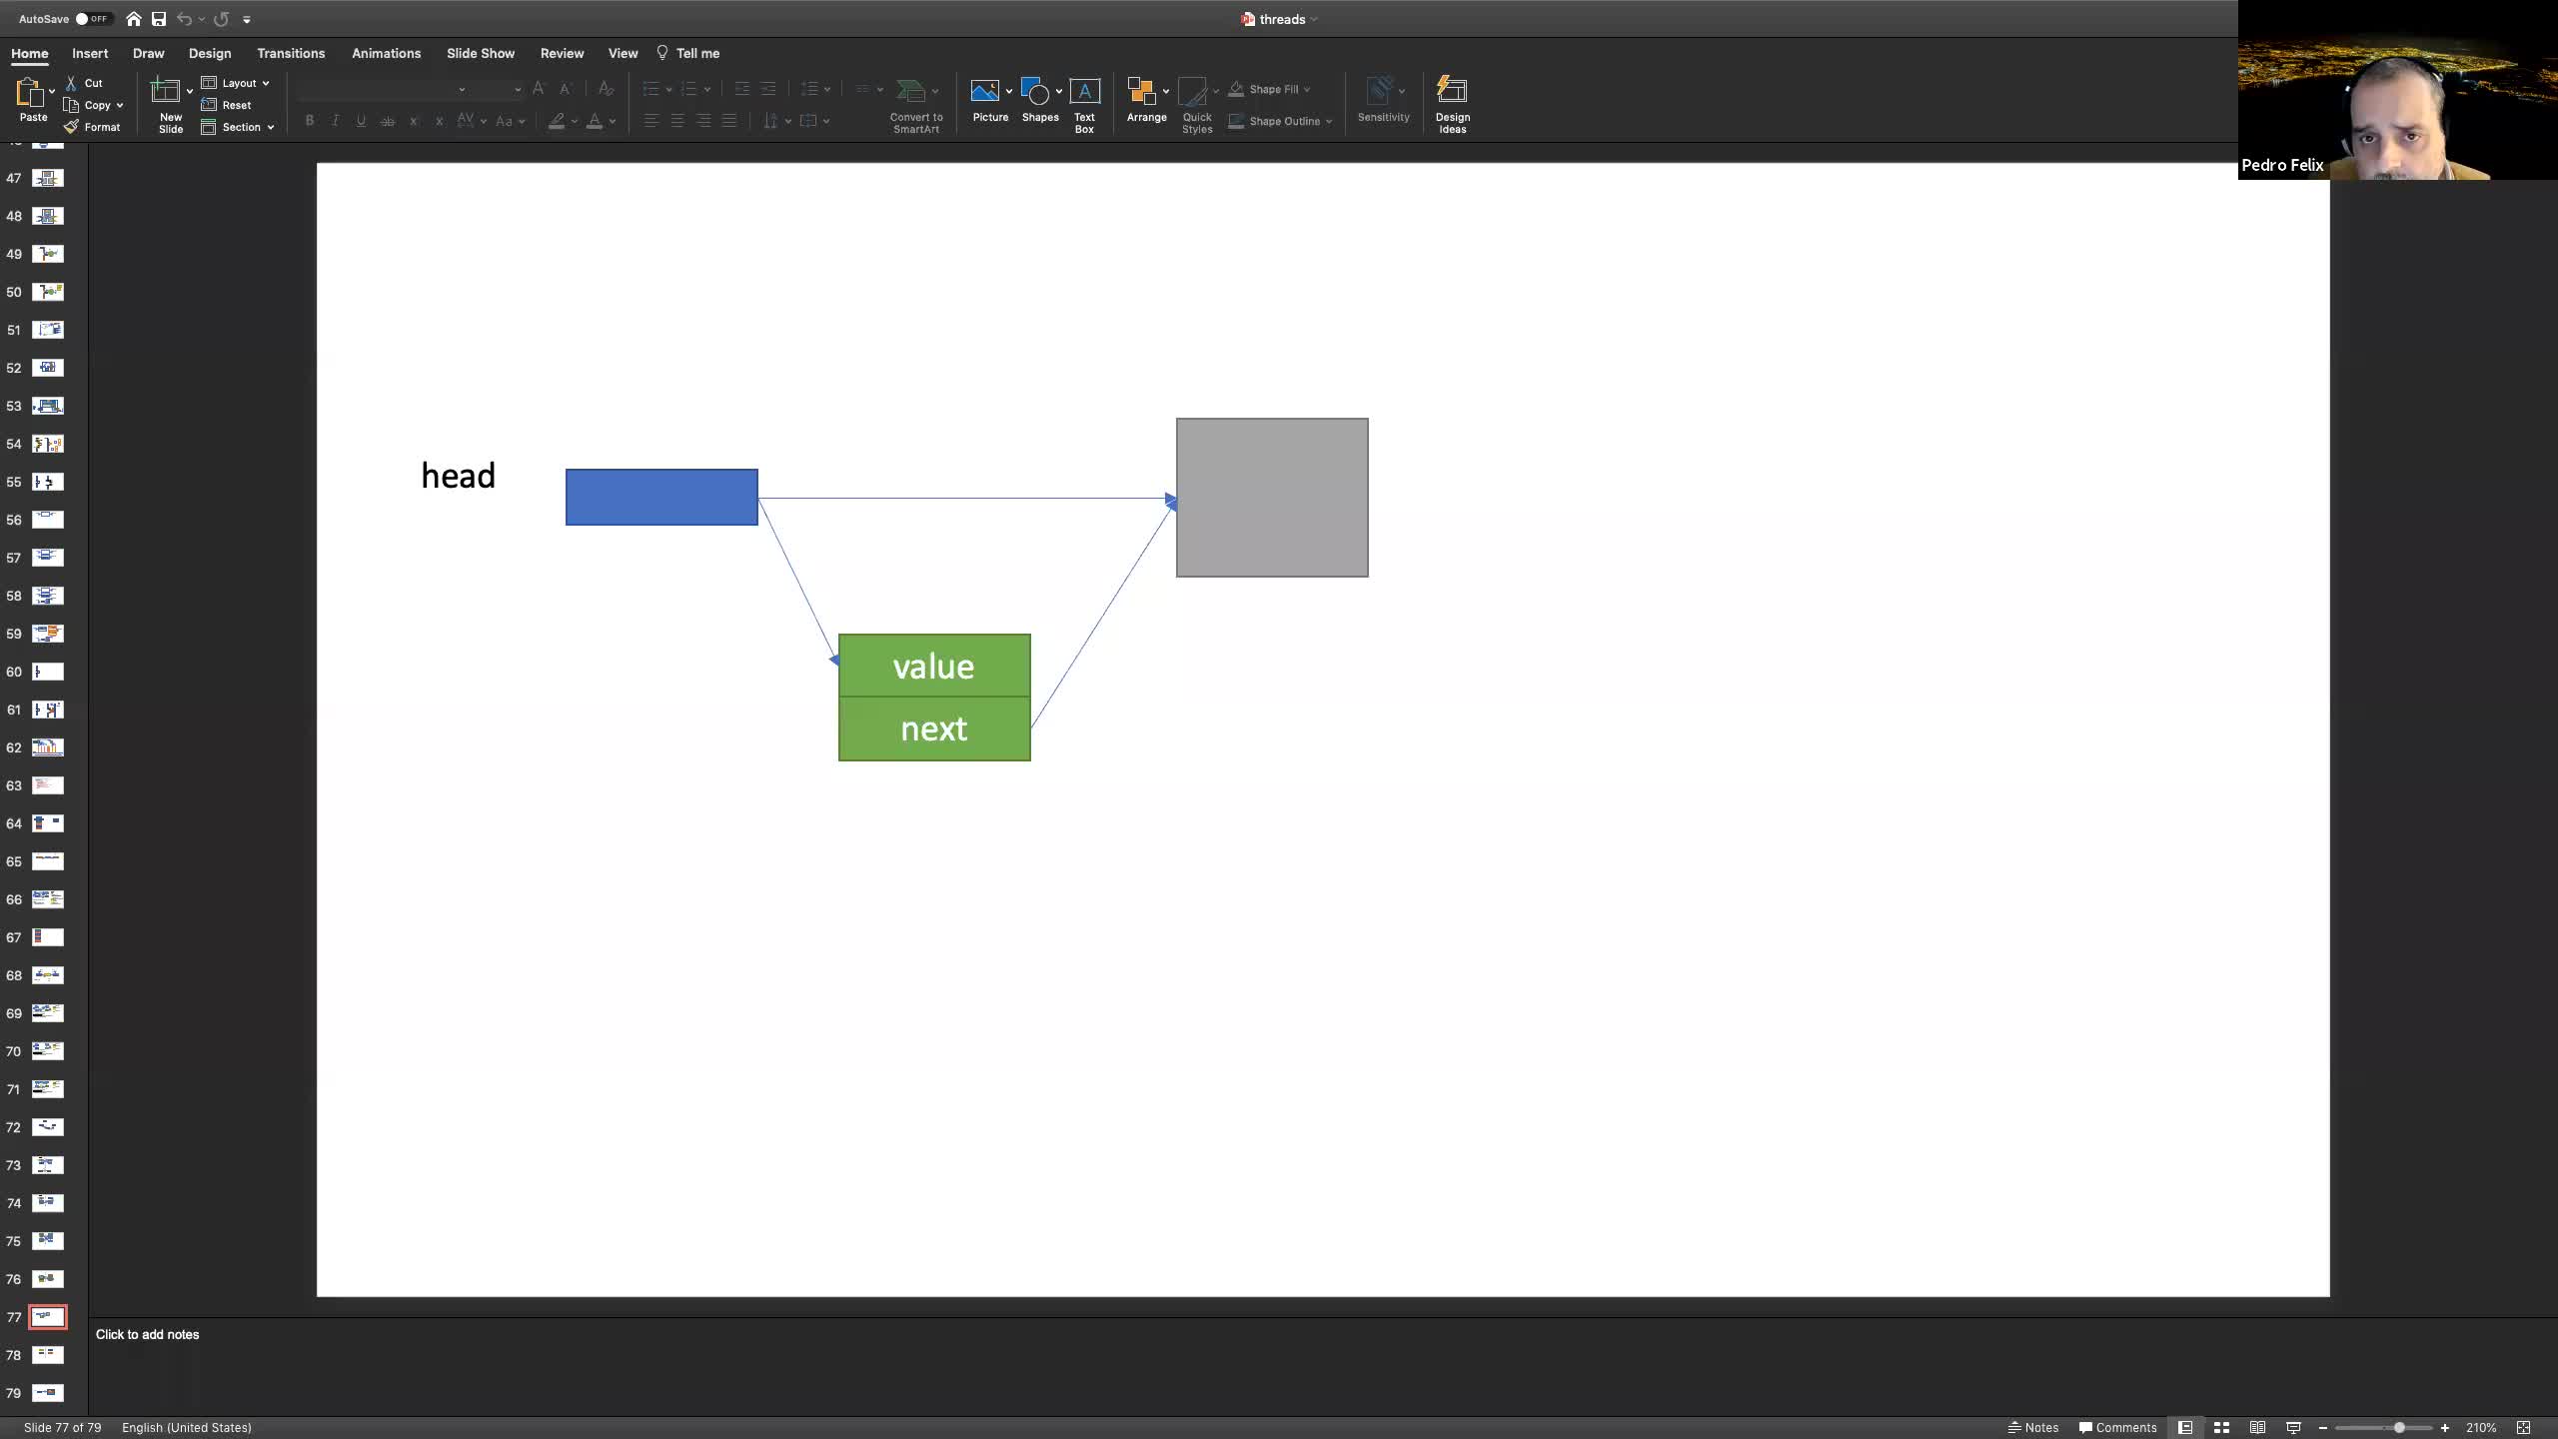Switch to Reading view icon
The image size is (2558, 1439).
pos(2257,1427)
